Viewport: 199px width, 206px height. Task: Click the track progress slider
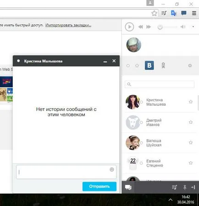(167, 27)
